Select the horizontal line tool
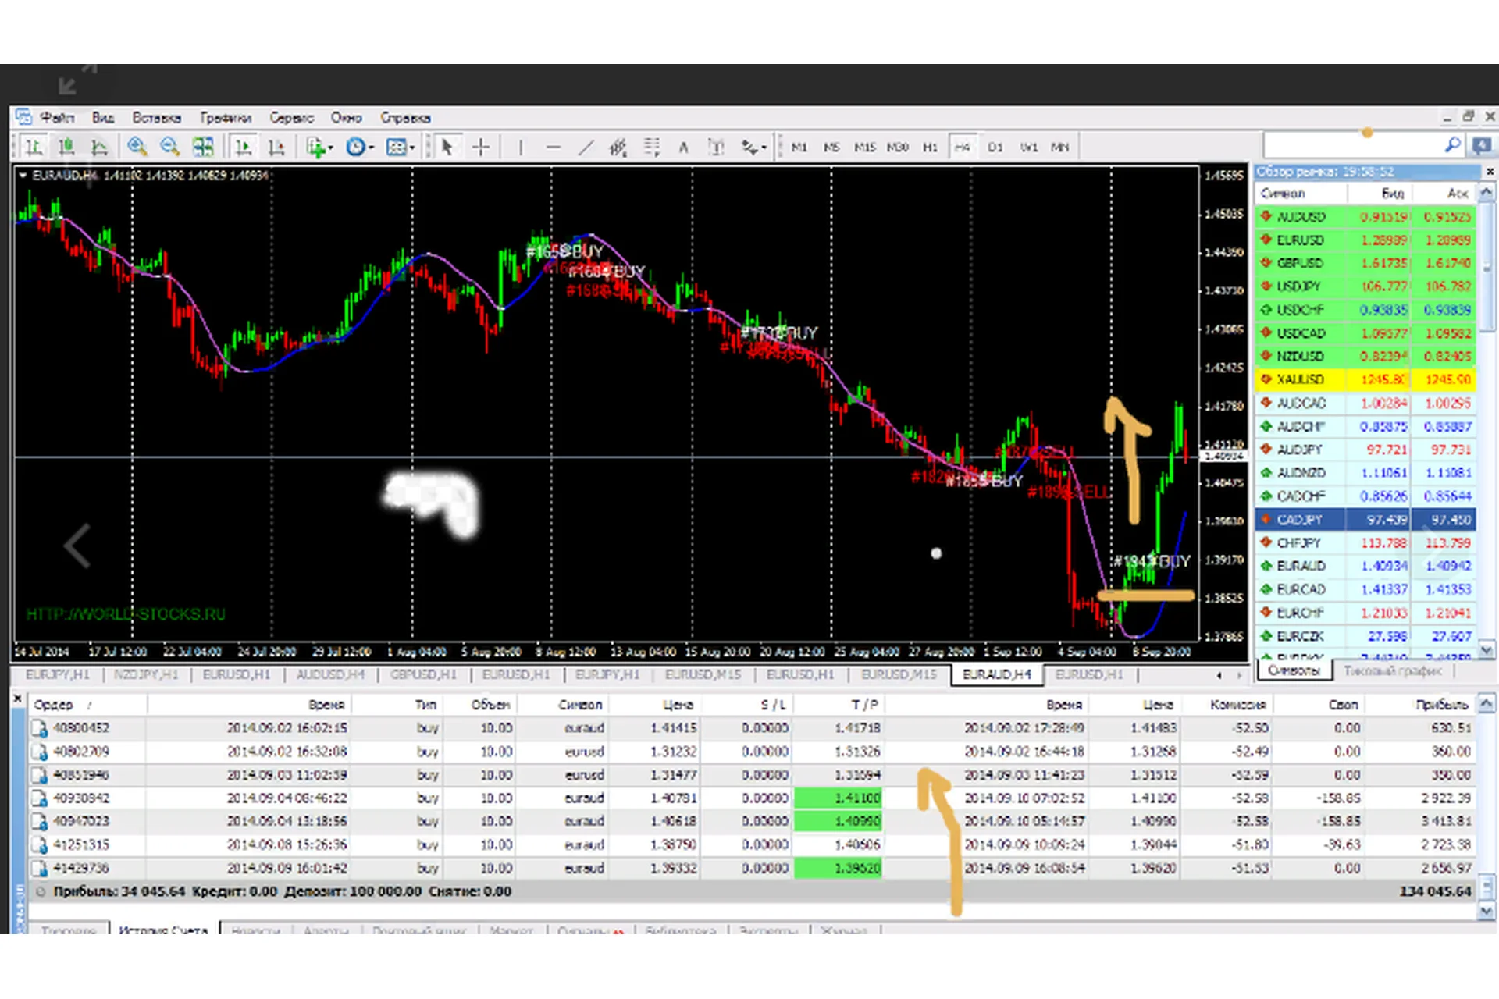 click(553, 147)
